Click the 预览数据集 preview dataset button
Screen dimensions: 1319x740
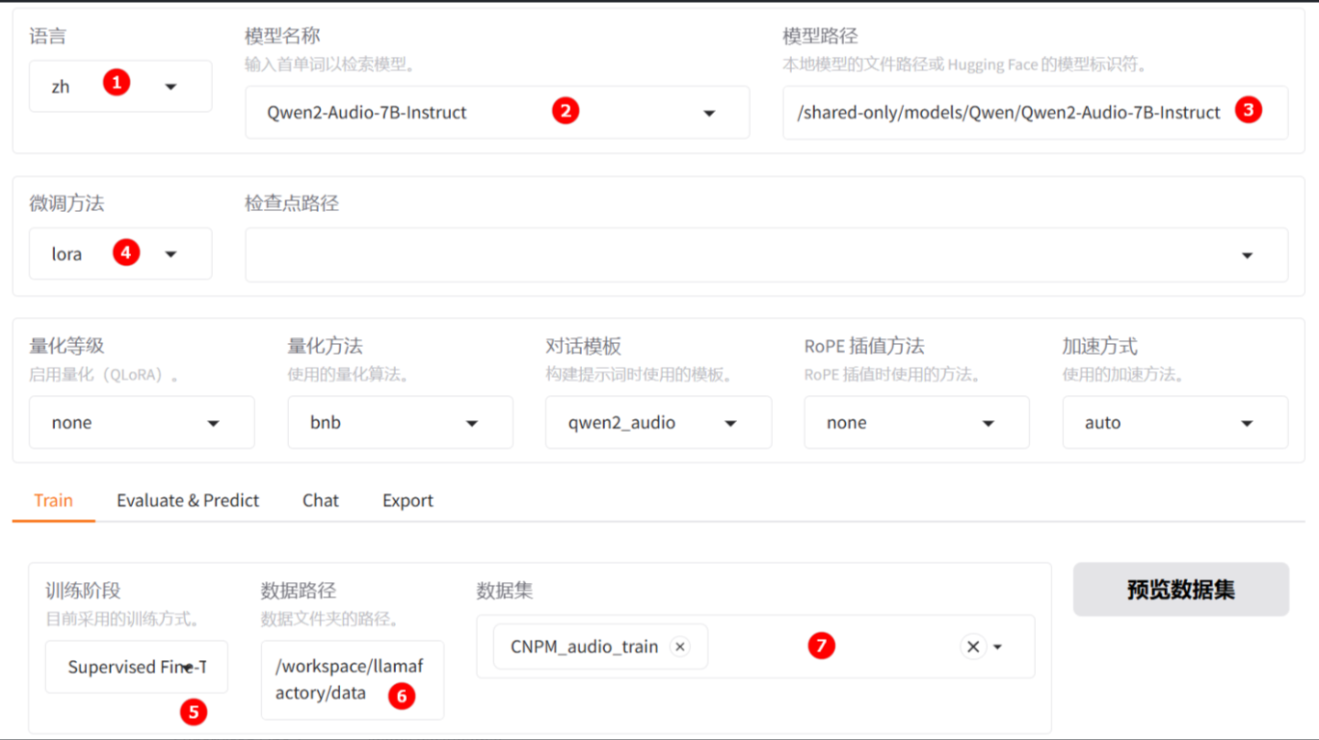point(1181,590)
